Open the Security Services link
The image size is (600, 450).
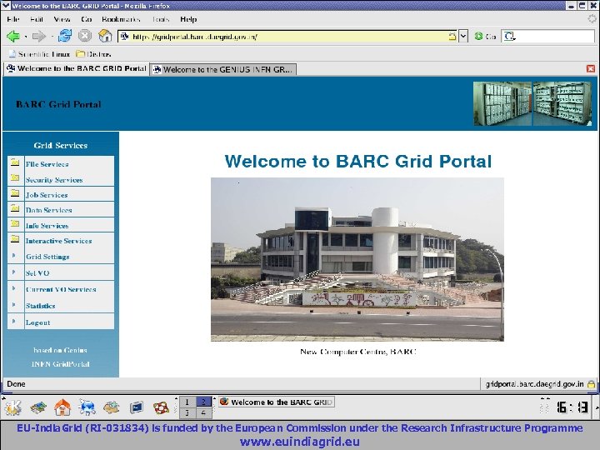point(54,180)
